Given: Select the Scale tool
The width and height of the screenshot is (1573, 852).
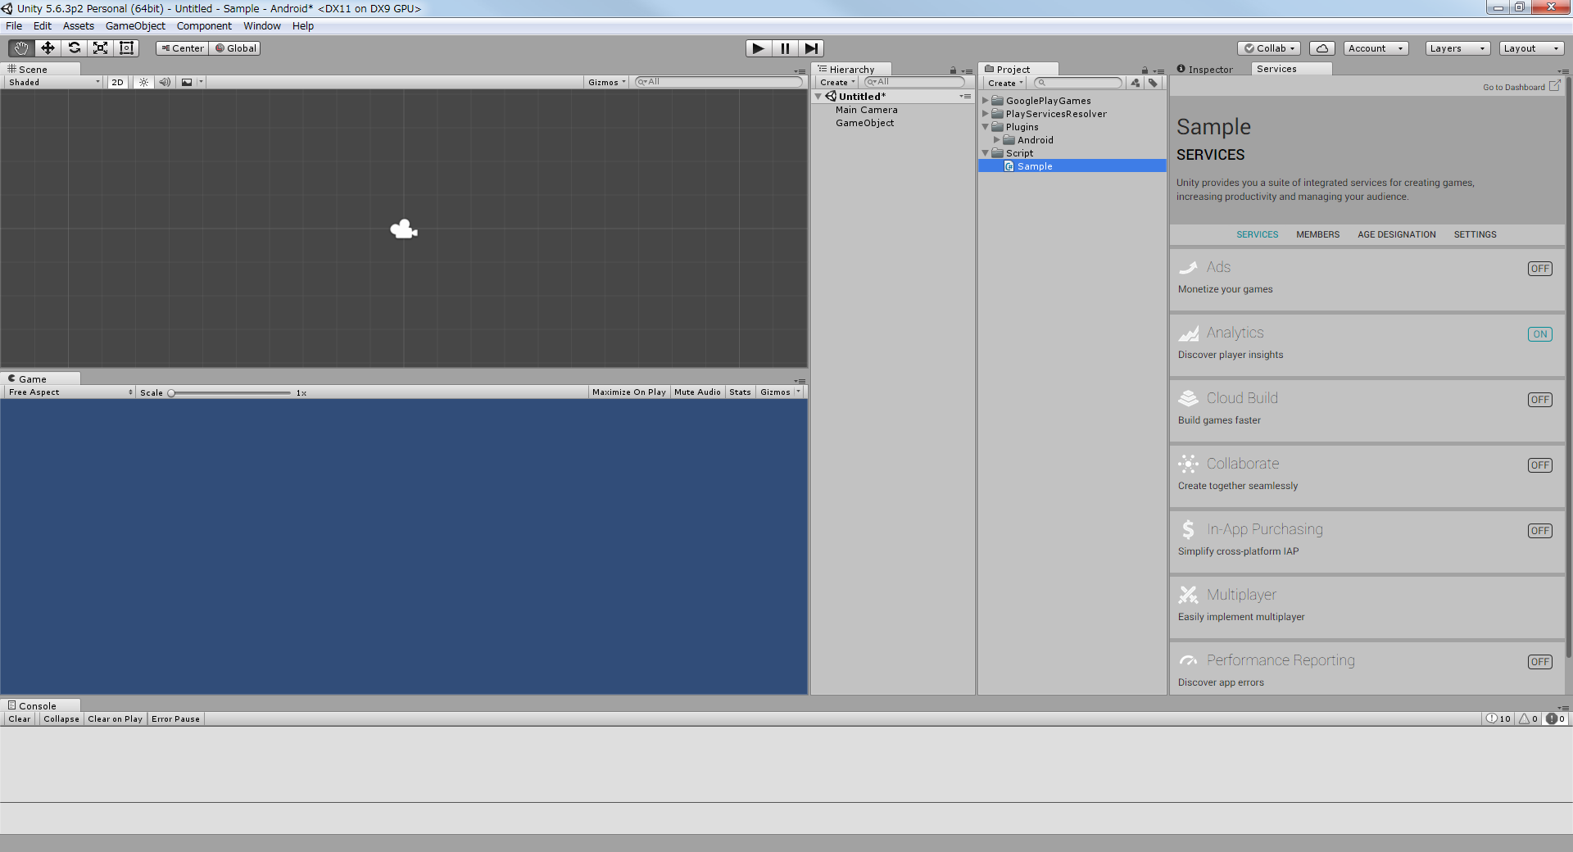Looking at the screenshot, I should pos(100,48).
